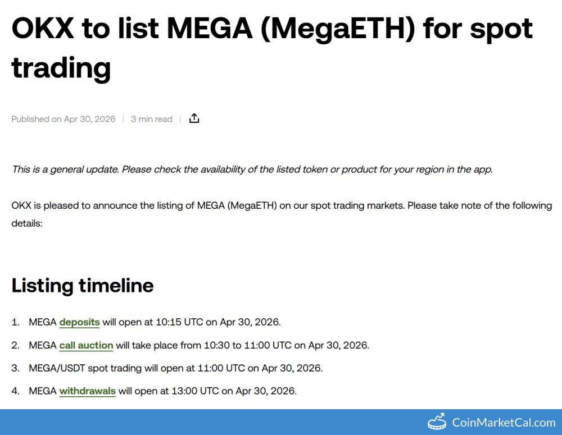
Task: Click the MEGA/USDT spot trading timeline line
Action: coord(175,368)
